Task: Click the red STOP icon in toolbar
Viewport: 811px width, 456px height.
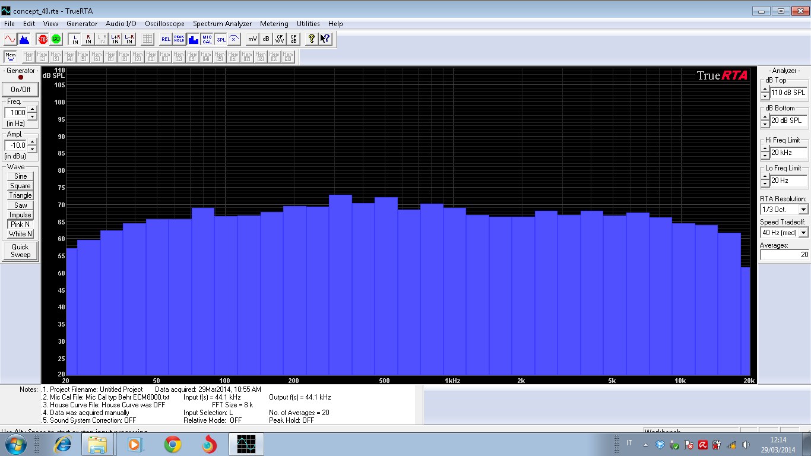Action: (x=43, y=39)
